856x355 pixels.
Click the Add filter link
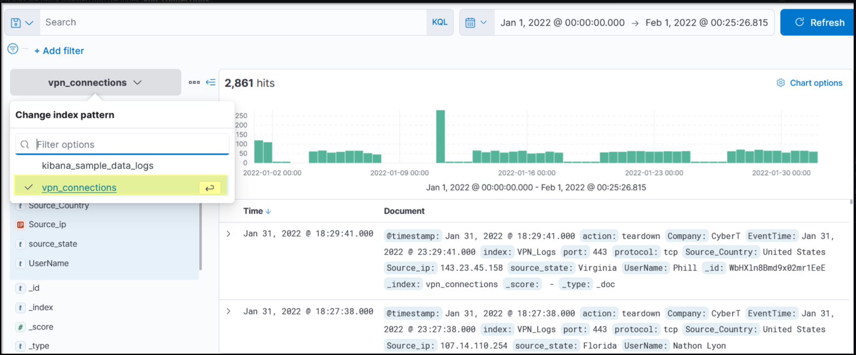click(59, 51)
